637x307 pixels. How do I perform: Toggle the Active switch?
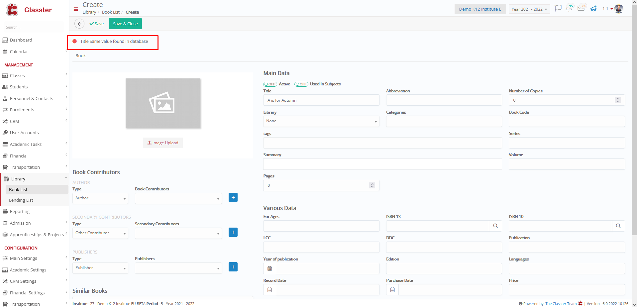point(270,84)
